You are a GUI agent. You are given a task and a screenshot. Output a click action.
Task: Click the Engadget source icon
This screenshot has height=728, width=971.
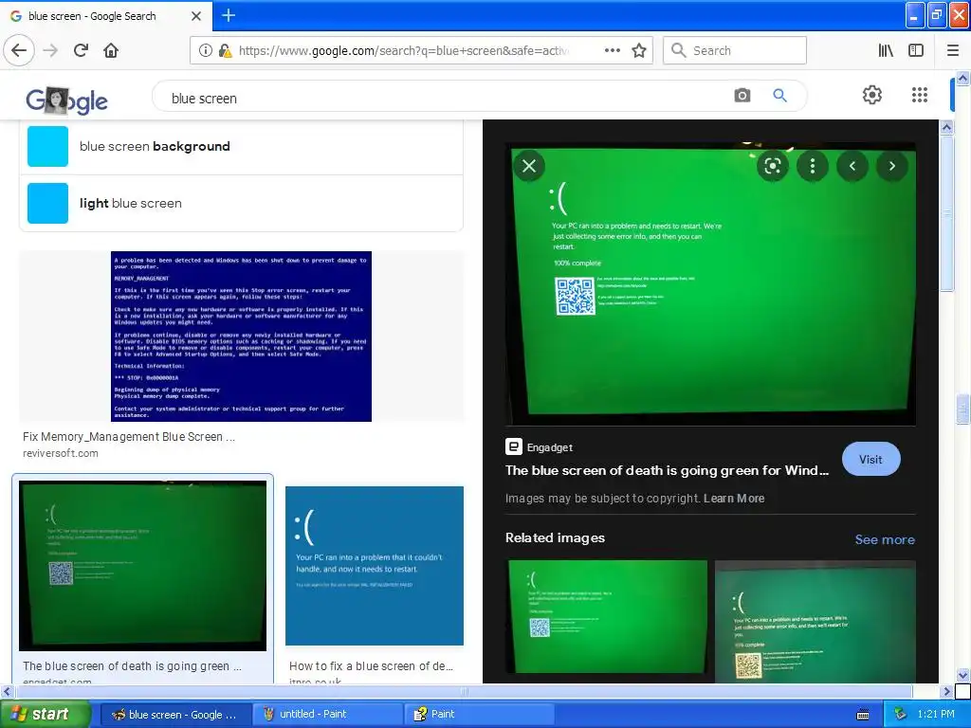[x=513, y=446]
